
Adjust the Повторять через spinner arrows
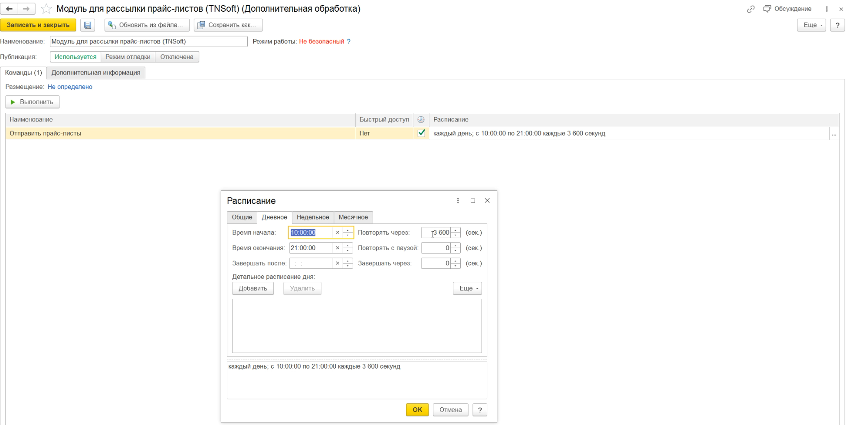(x=456, y=232)
